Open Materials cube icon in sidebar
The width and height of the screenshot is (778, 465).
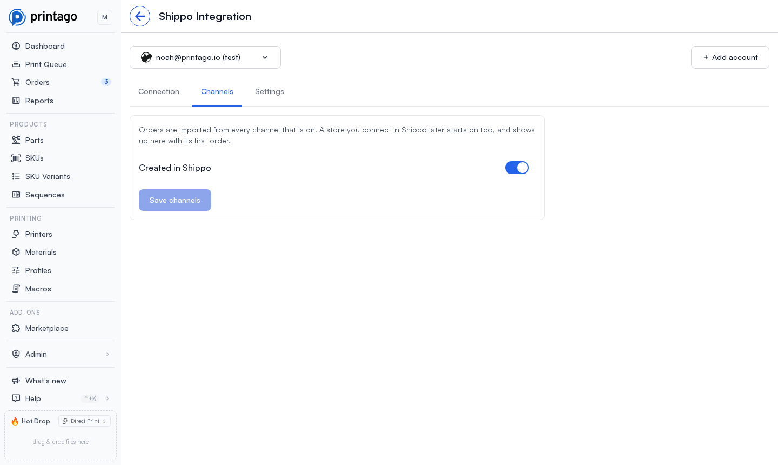tap(16, 252)
